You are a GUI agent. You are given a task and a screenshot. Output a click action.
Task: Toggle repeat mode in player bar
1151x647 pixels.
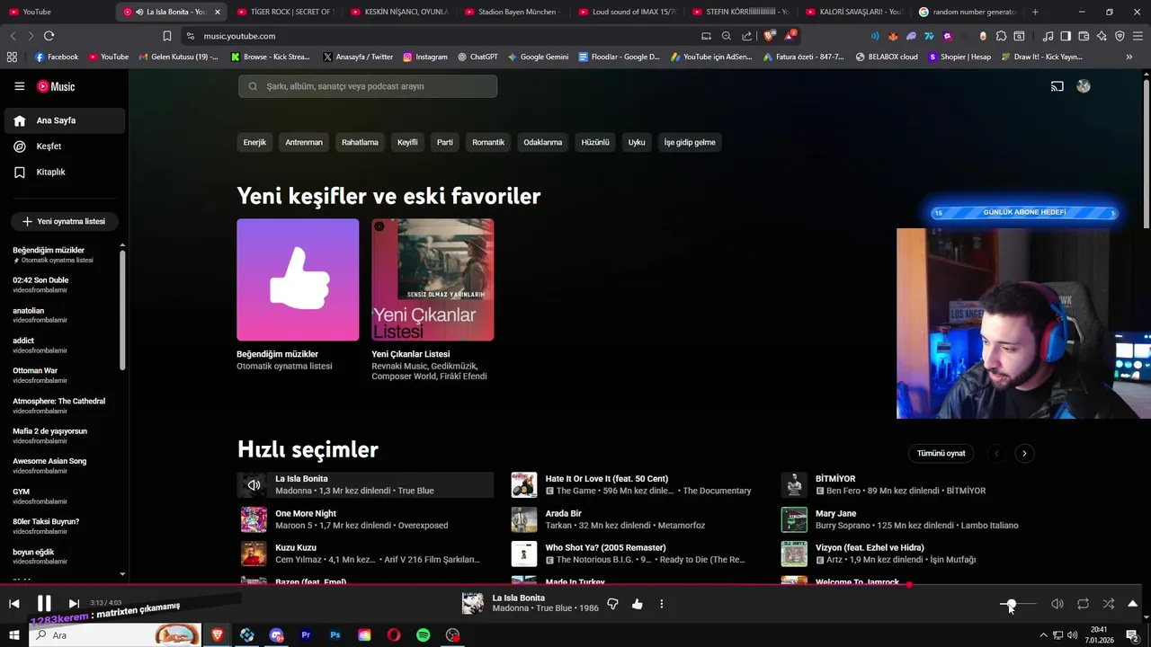[1083, 604]
